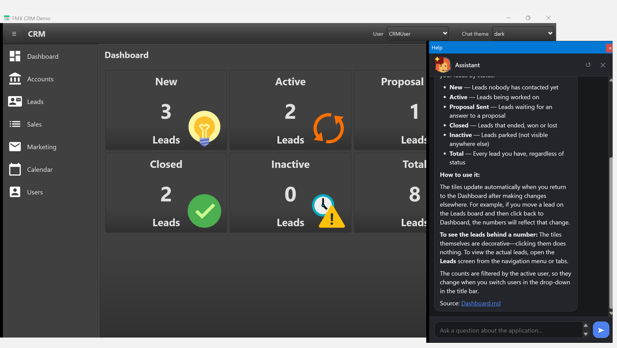The image size is (617, 348).
Task: Click the Calendar icon in sidebar
Action: click(15, 169)
